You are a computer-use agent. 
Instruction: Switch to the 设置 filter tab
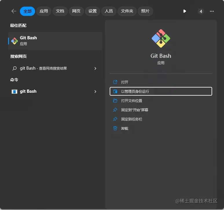[93, 11]
